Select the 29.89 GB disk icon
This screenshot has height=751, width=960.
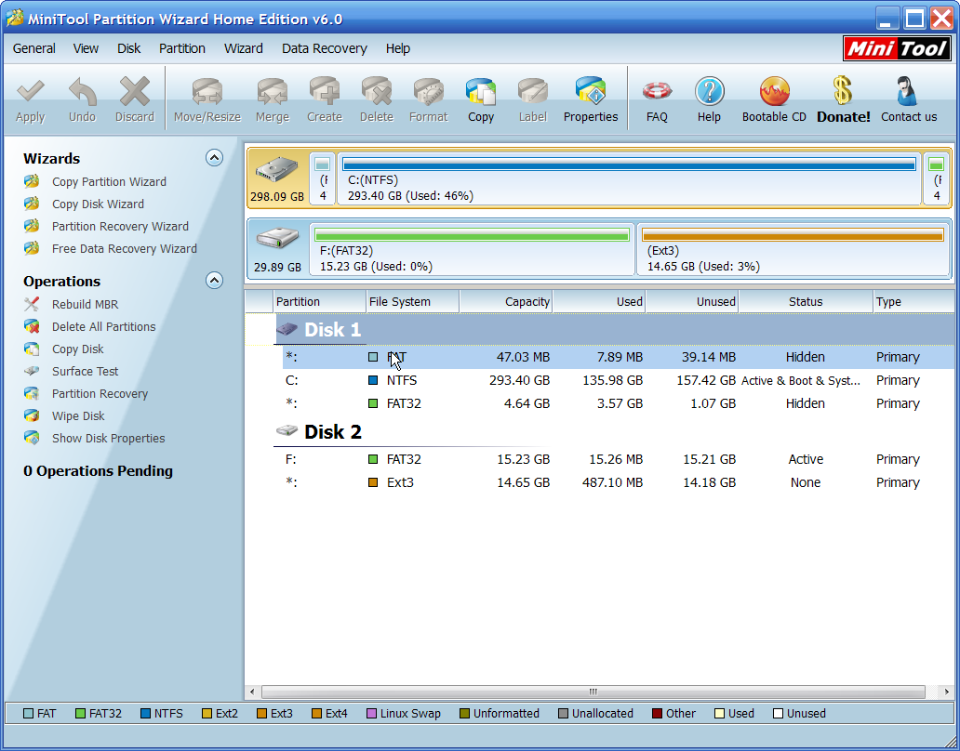[x=277, y=249]
